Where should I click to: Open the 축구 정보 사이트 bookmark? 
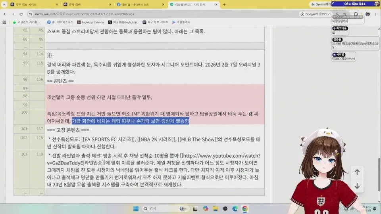tap(155, 22)
